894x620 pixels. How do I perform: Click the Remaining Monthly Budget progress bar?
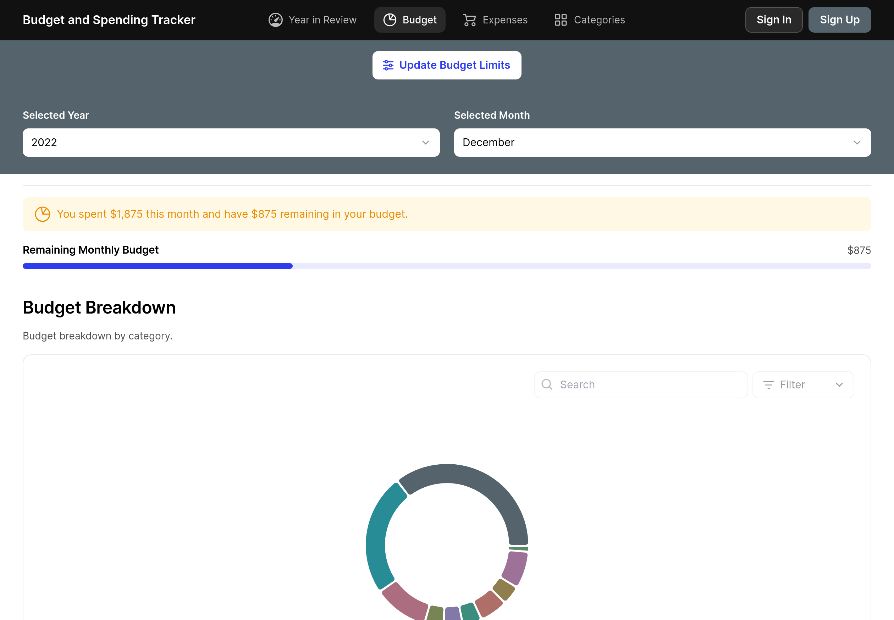(447, 266)
